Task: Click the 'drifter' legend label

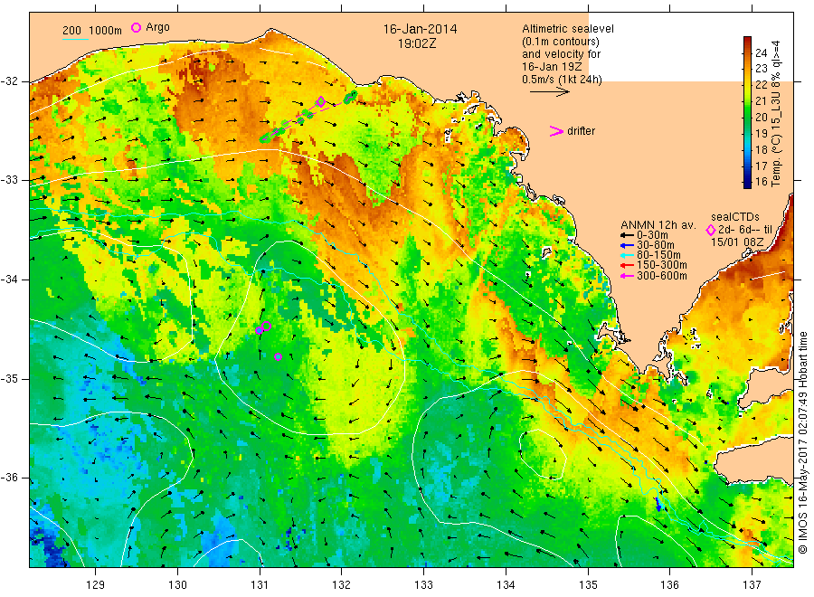Action: pyautogui.click(x=581, y=131)
